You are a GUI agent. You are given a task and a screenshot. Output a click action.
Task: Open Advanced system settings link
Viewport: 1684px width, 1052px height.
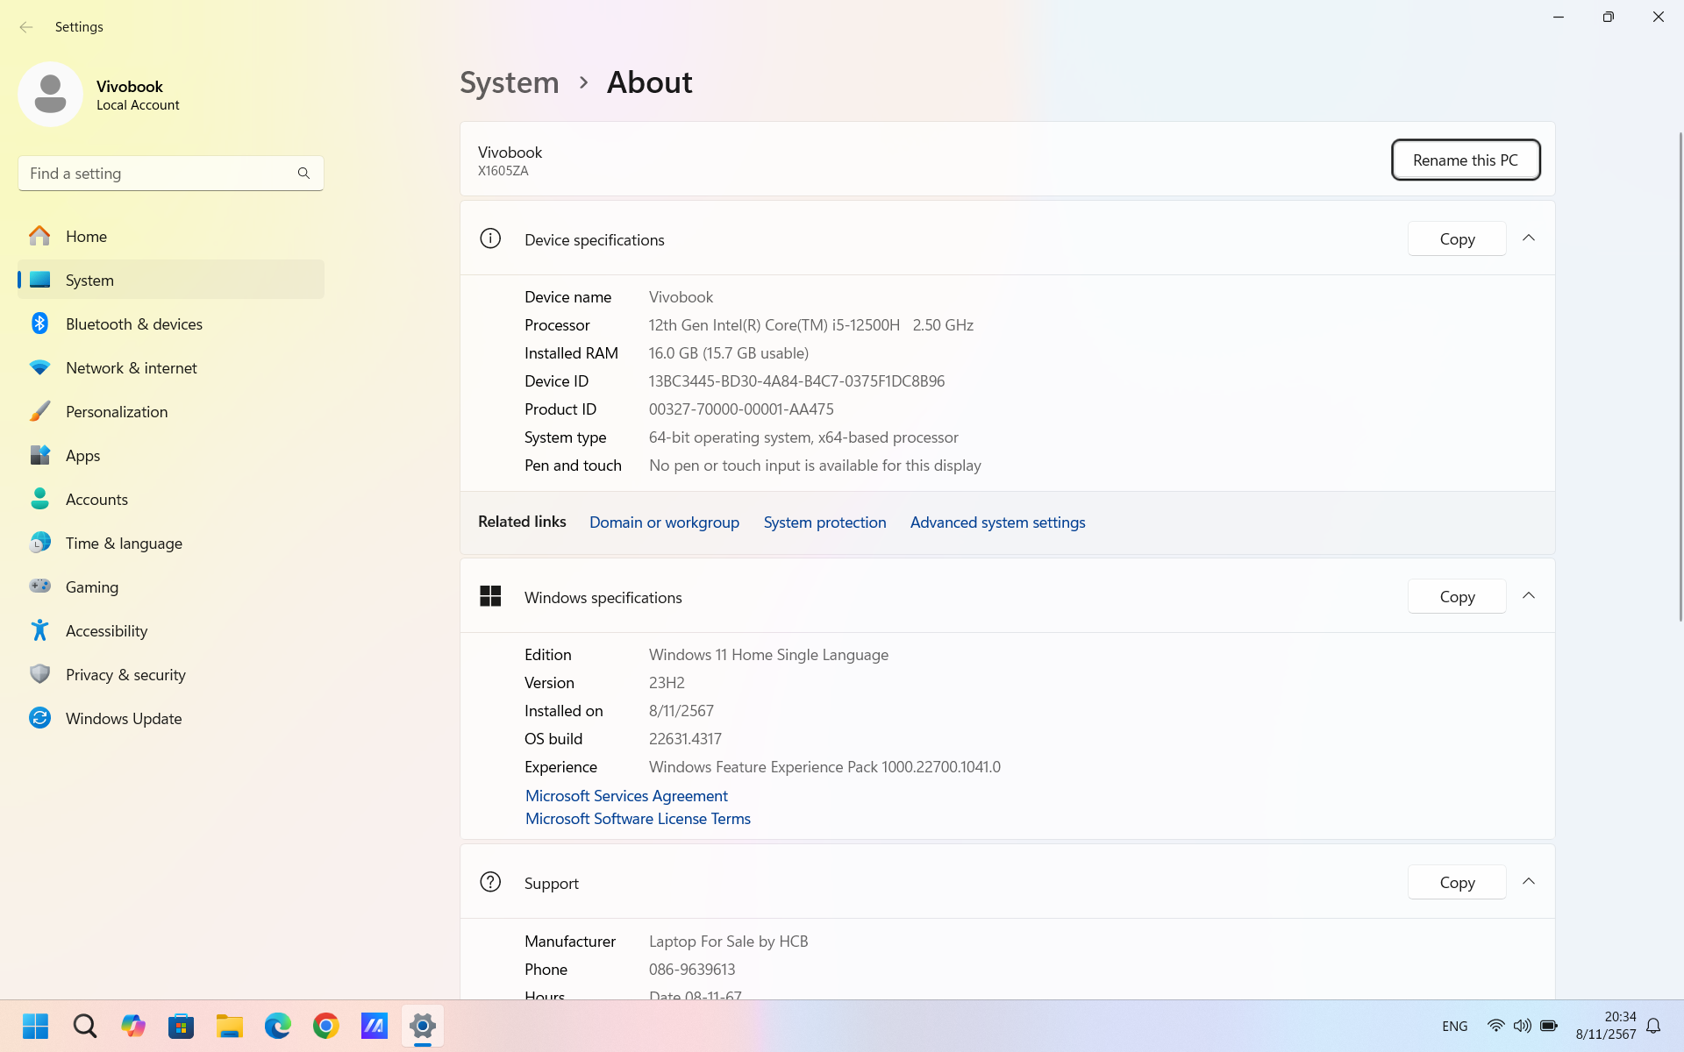point(997,522)
